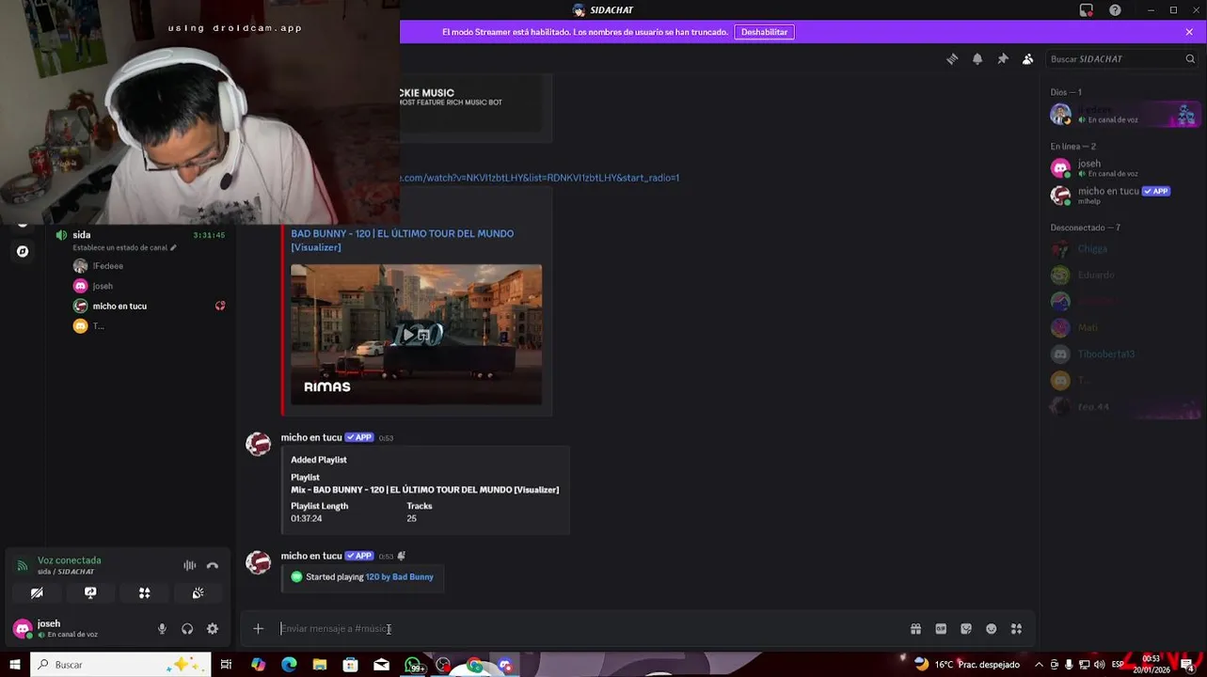Open the apps launcher in message bar

coord(1016,629)
